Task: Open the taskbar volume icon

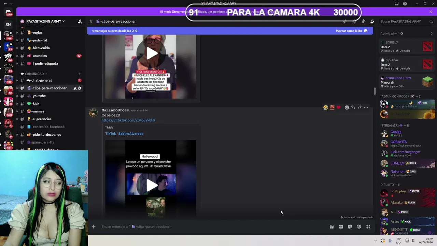Action: point(413,241)
